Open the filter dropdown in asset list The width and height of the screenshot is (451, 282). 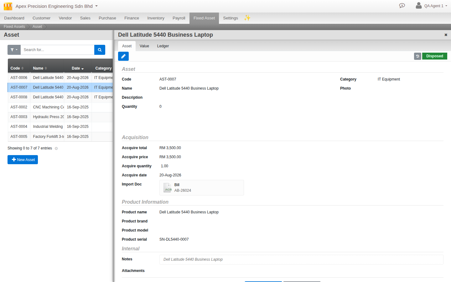pos(14,50)
